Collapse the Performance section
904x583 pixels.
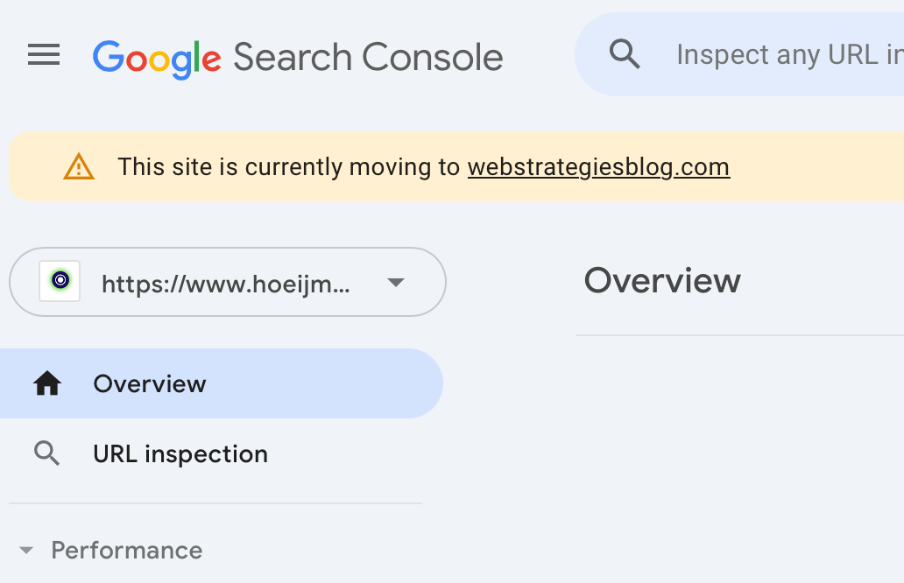point(24,550)
